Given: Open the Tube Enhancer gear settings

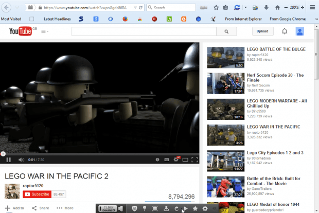Looking at the screenshot, I should pos(205,208).
